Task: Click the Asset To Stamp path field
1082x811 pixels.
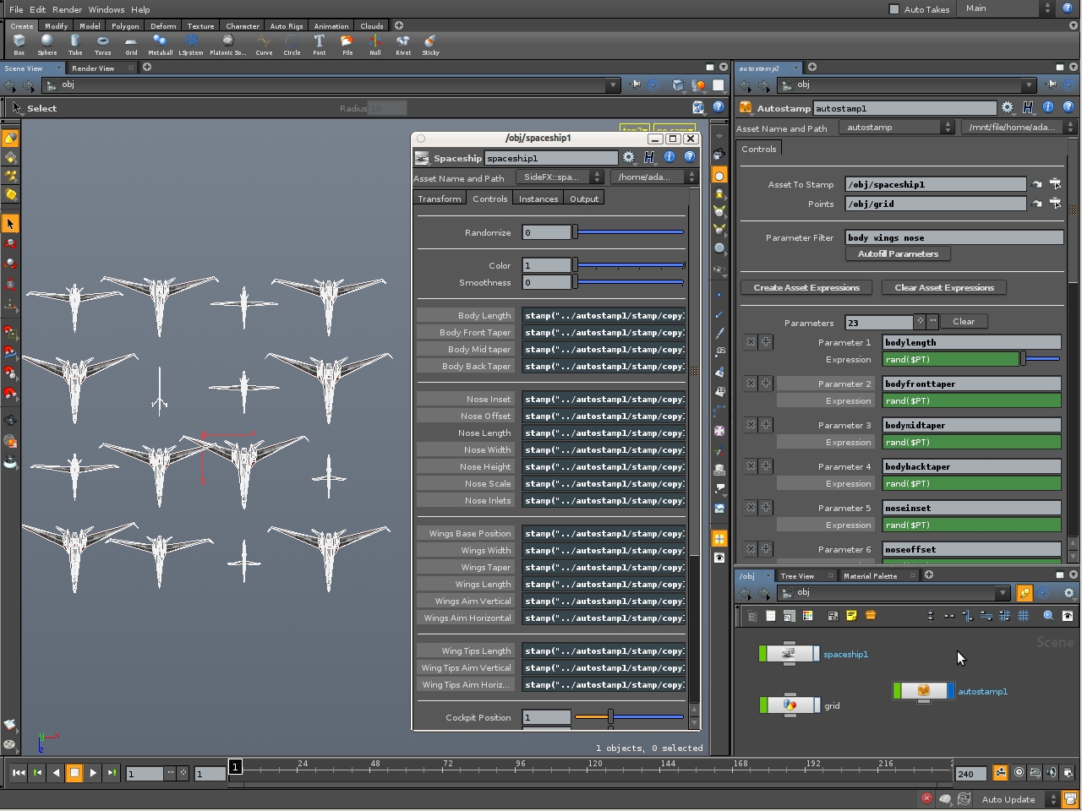Action: (x=936, y=184)
